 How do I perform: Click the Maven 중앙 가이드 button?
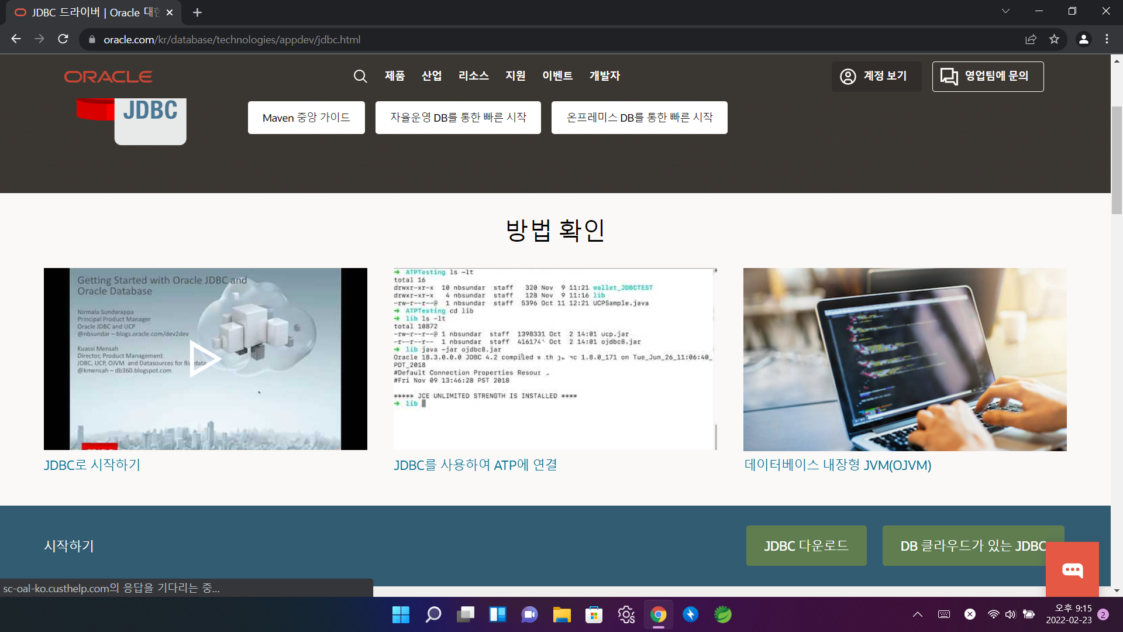pos(306,118)
